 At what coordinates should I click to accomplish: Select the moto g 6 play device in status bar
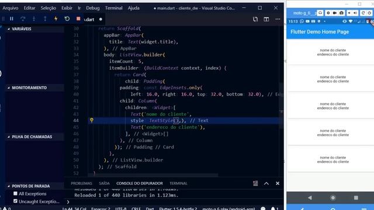[x=228, y=209]
